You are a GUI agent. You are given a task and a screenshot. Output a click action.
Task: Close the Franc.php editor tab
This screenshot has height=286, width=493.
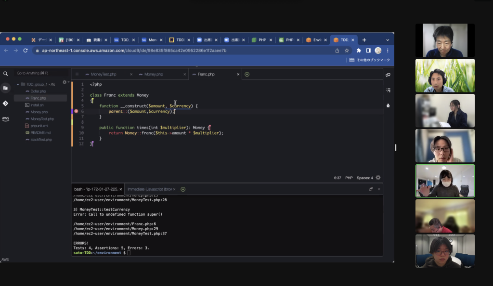(238, 75)
